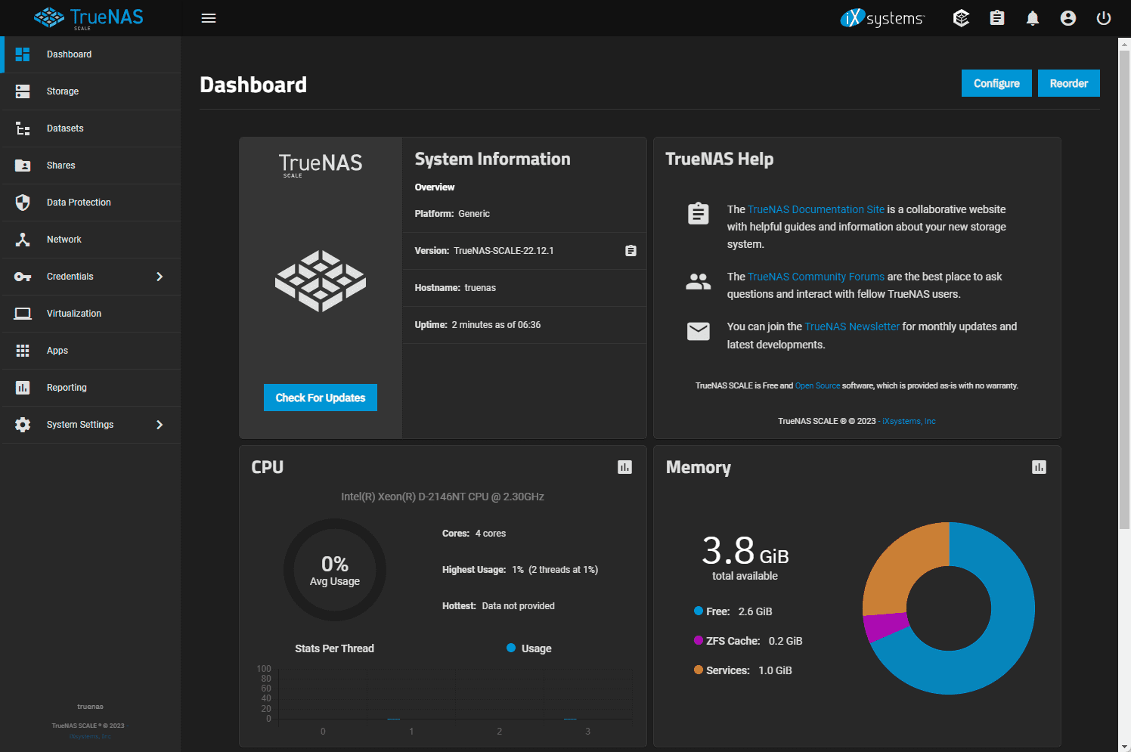Open the user account settings icon
Screen dimensions: 1131x752
click(1068, 18)
